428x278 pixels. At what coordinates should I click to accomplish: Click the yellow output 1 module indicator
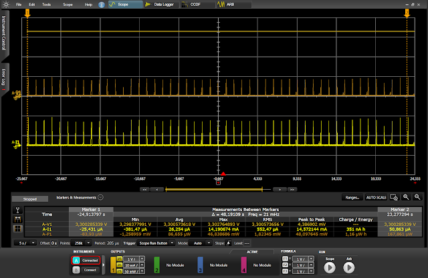[x=113, y=265]
